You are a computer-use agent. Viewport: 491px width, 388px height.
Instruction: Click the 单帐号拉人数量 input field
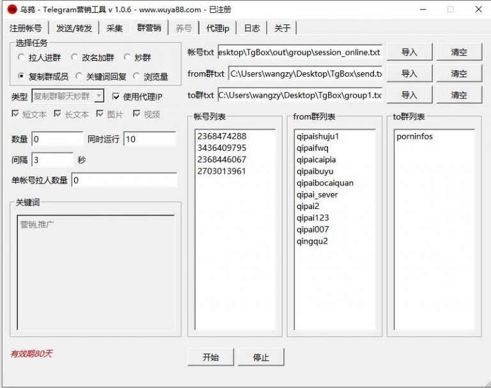coord(124,180)
